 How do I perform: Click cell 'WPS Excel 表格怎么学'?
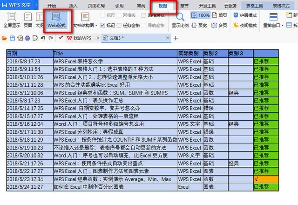(x=115, y=61)
